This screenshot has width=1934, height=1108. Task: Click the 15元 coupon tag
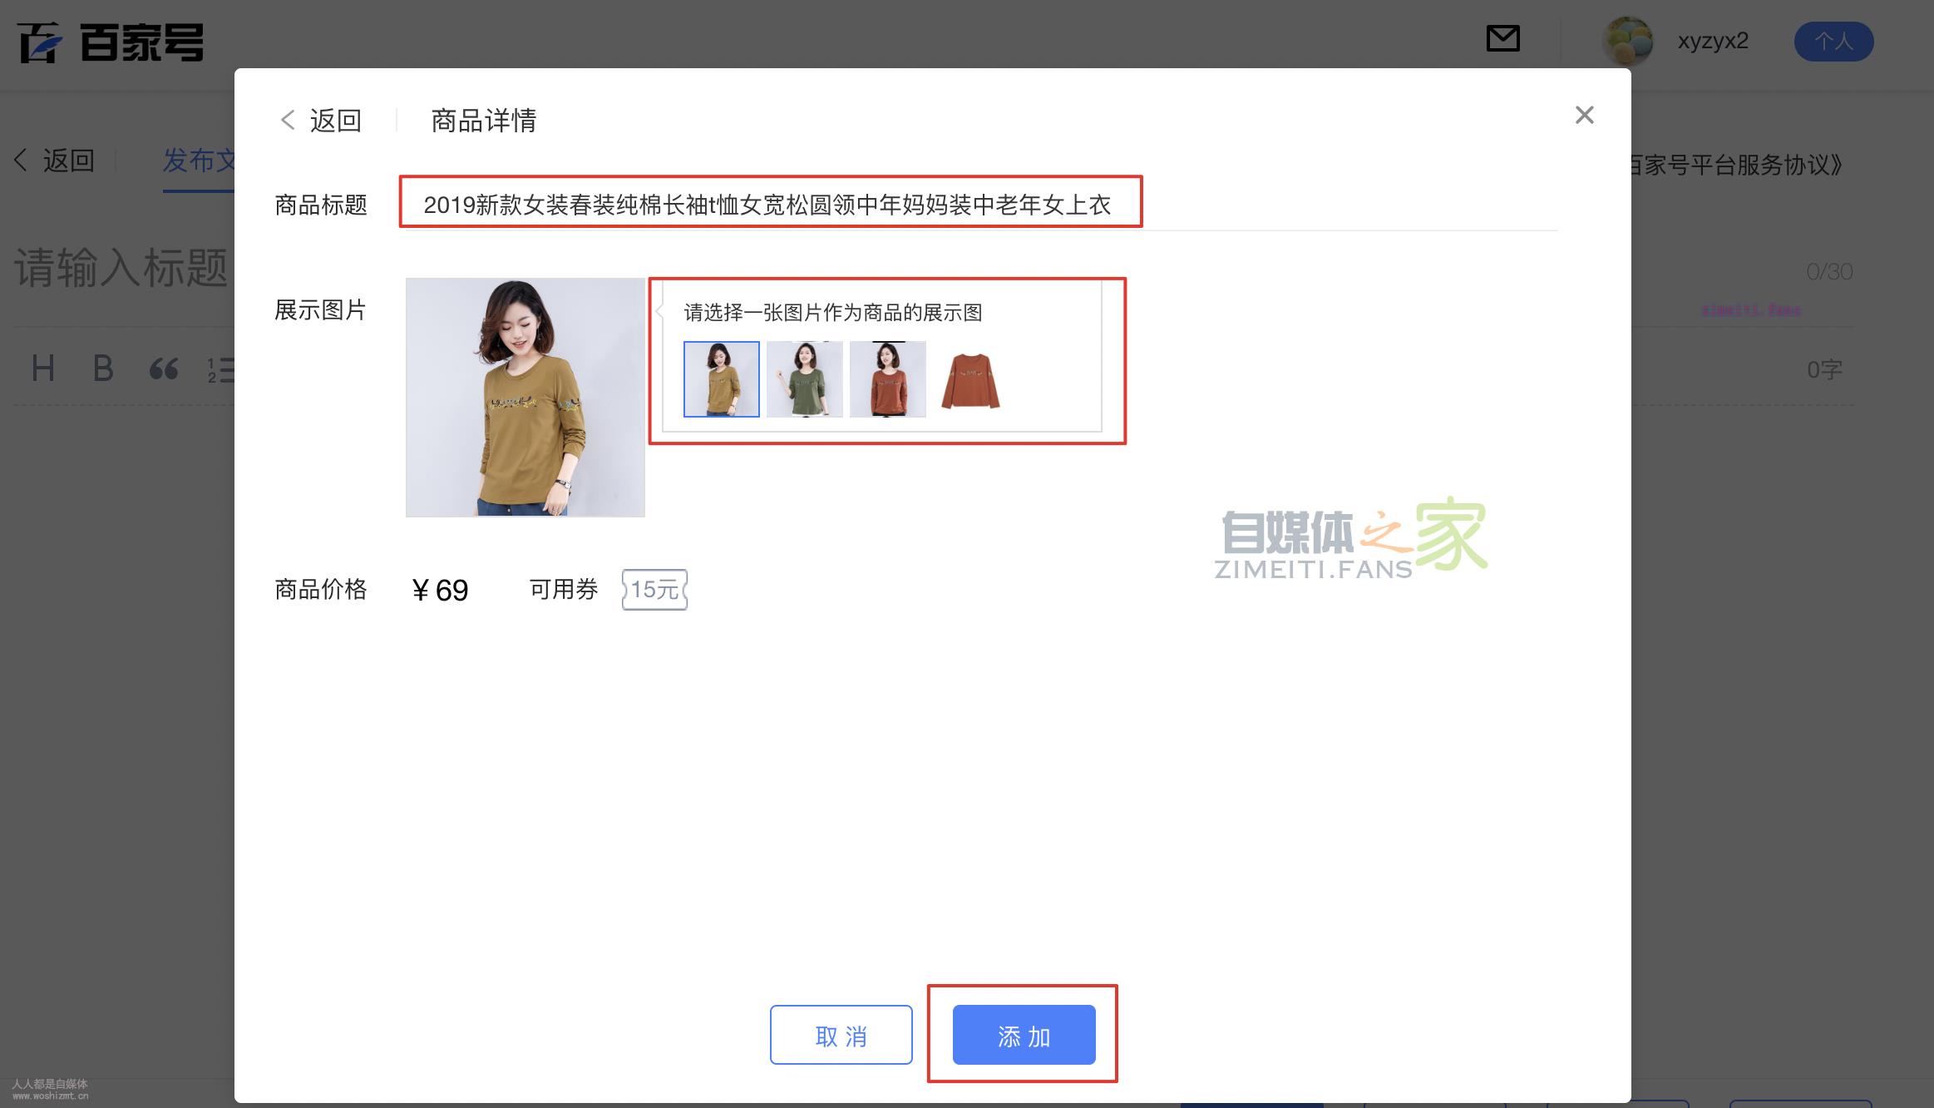coord(654,589)
